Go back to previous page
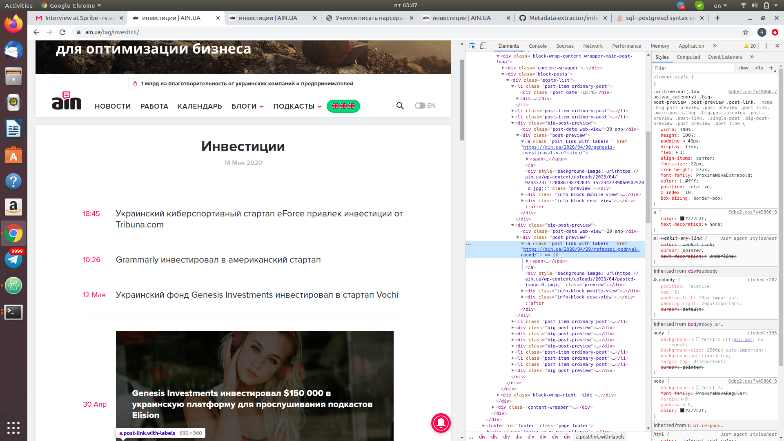 (36, 32)
